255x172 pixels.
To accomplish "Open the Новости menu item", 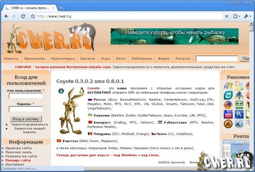I will pyautogui.click(x=11, y=59).
